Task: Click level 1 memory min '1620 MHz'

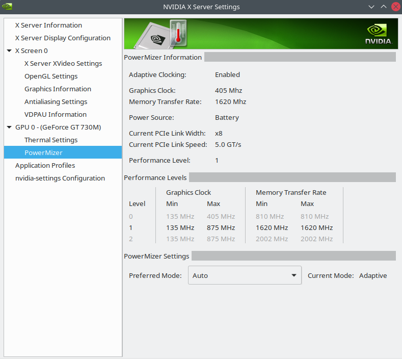Action: 272,228
